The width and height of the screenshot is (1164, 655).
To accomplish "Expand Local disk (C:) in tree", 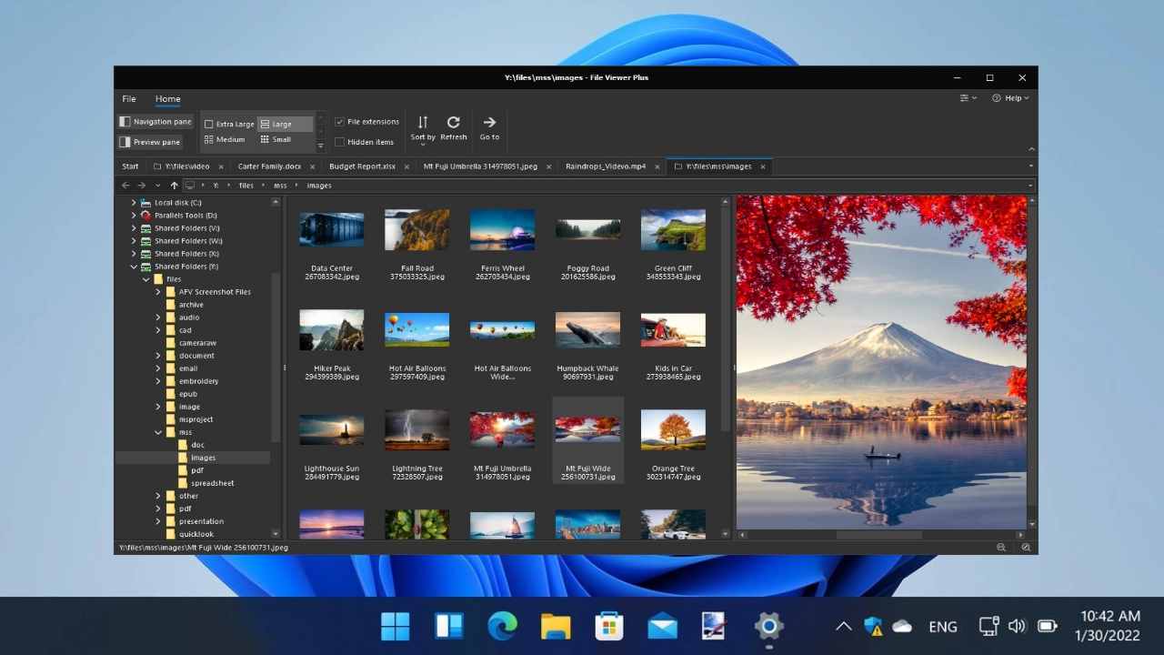I will coord(134,203).
